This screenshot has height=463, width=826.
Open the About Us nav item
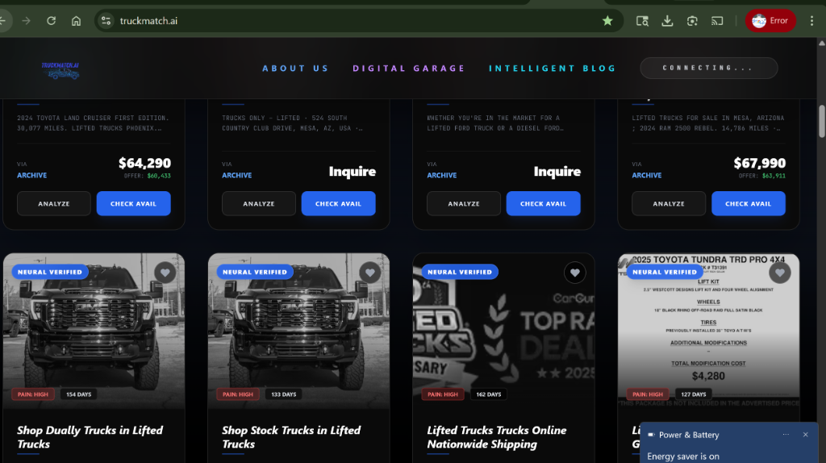coord(295,69)
